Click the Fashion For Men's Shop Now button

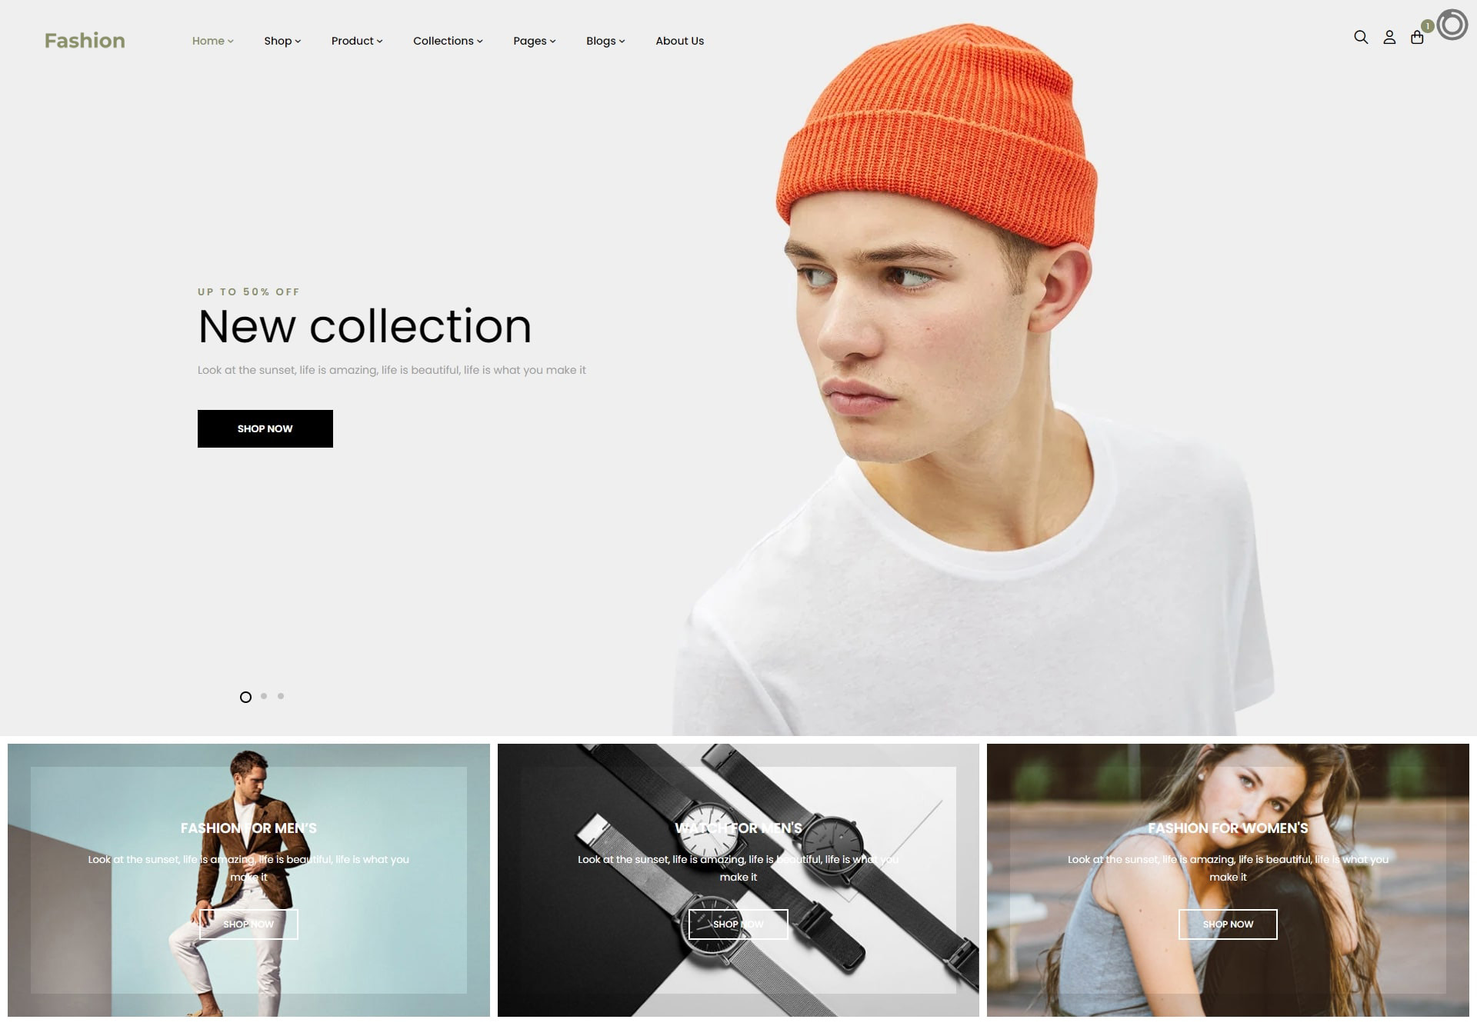tap(248, 924)
